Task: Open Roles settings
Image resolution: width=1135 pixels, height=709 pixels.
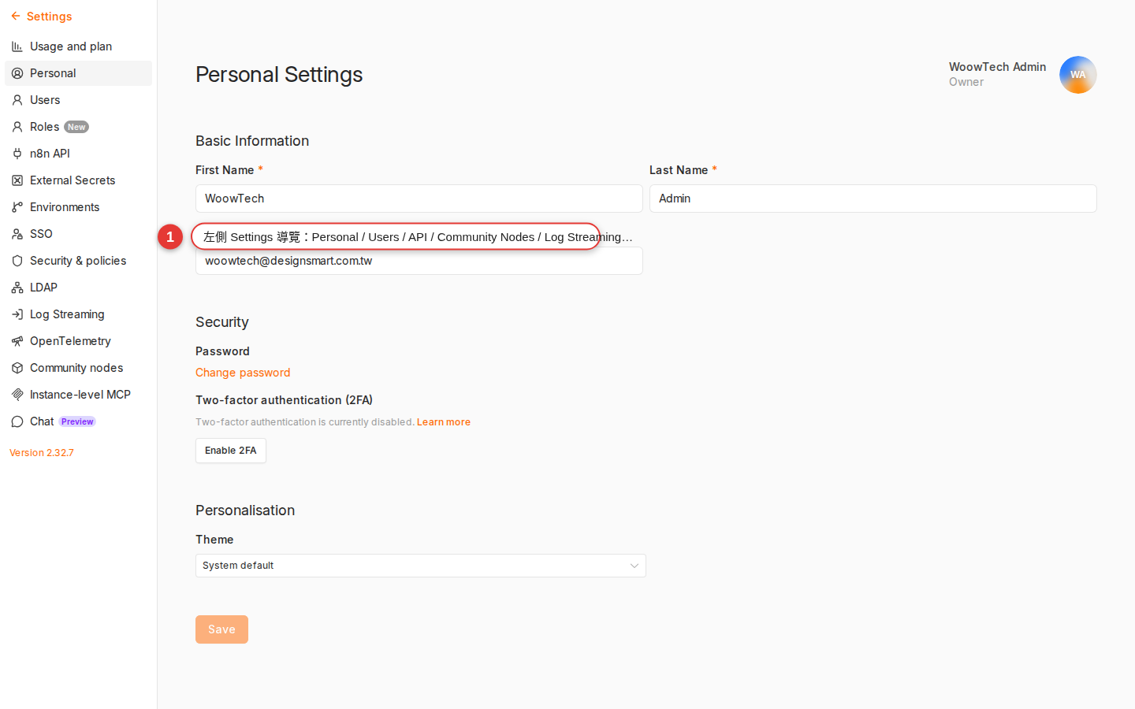Action: 78,127
